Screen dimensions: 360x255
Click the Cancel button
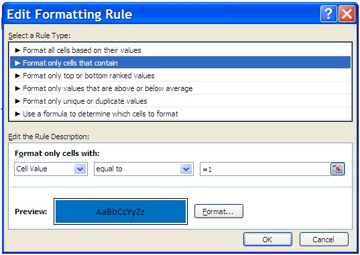[324, 240]
